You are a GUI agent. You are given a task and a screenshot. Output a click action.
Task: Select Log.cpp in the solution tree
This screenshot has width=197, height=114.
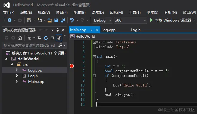[x=35, y=70]
